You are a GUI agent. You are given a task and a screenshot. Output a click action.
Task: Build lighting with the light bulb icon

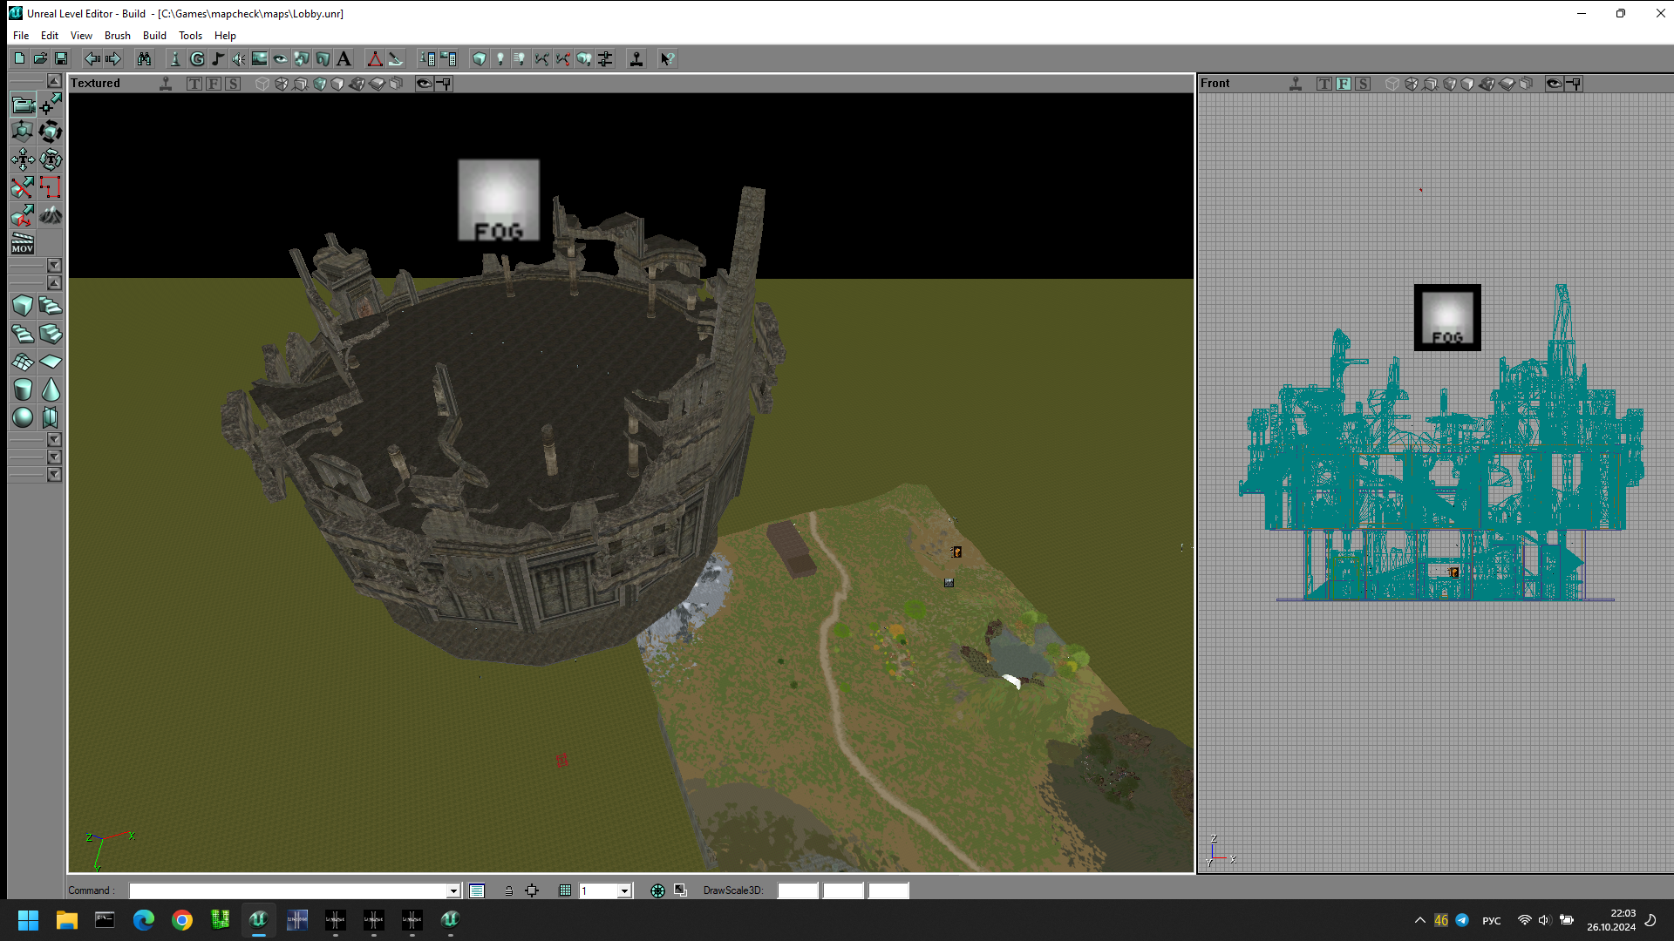500,58
